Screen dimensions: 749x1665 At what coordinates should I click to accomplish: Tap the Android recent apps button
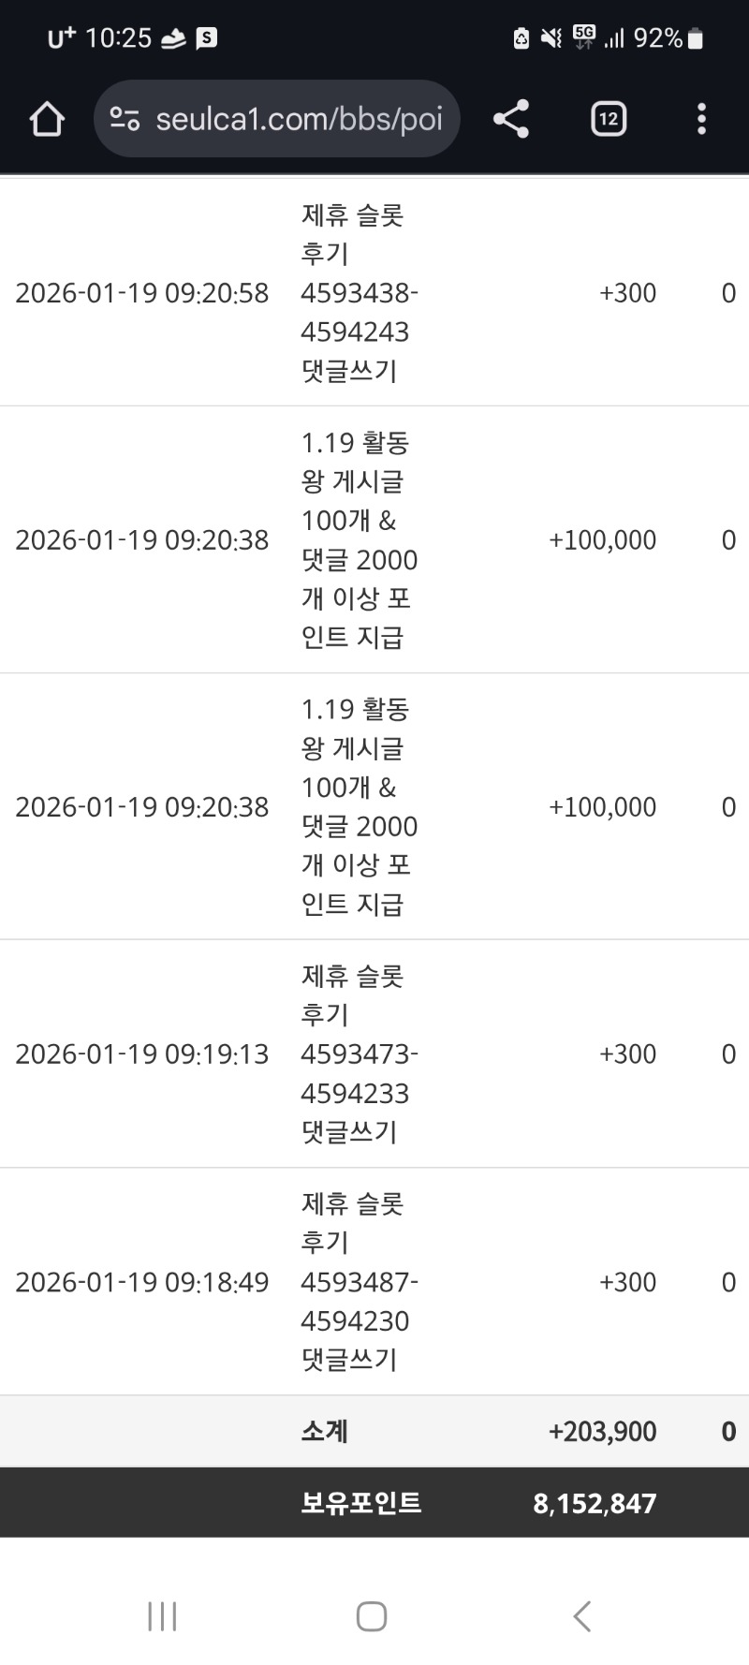pos(162,1615)
